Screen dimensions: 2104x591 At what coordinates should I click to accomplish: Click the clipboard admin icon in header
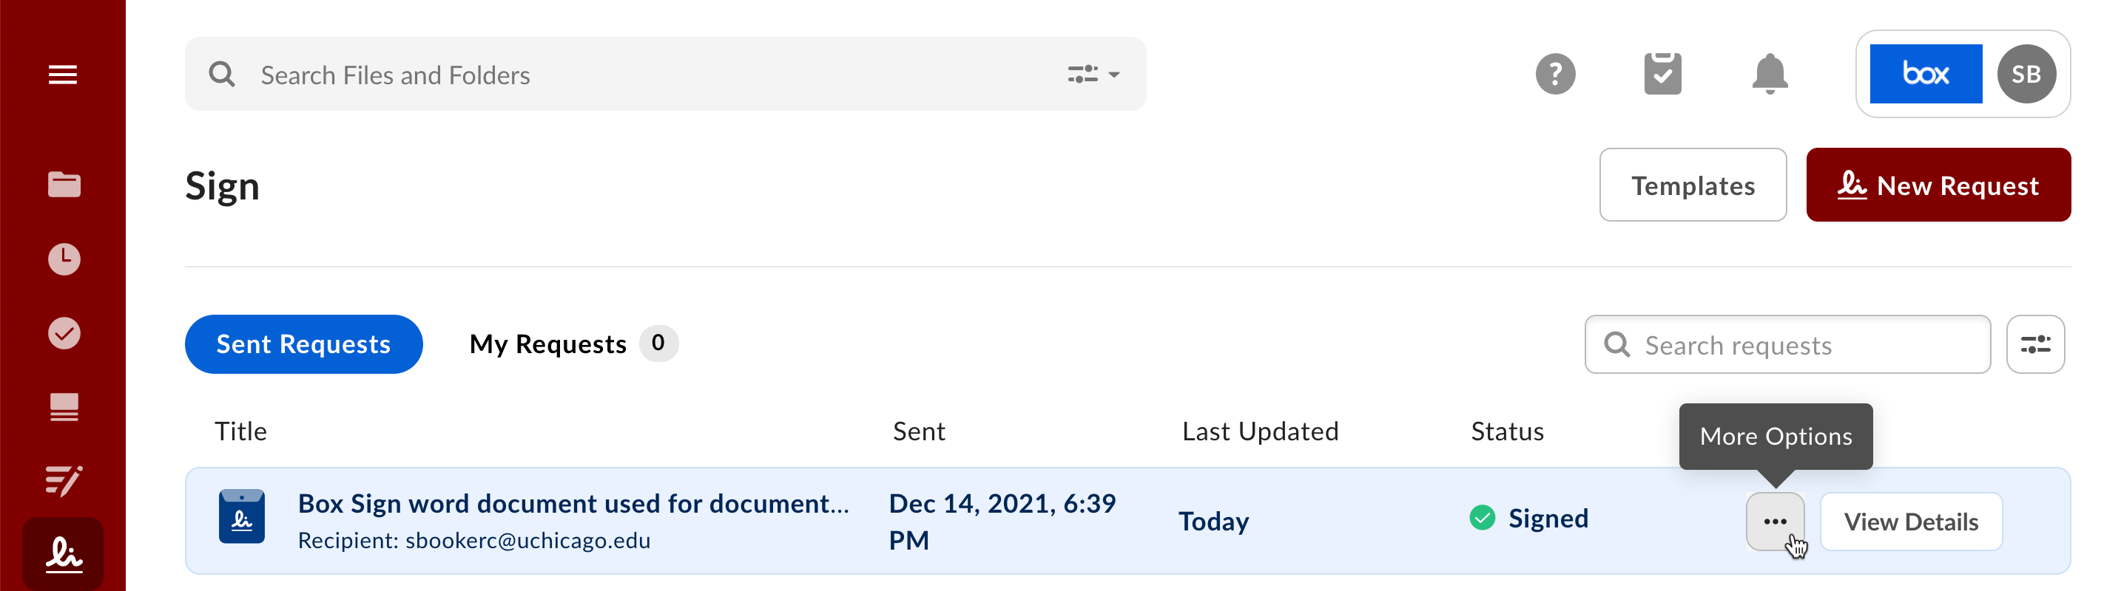1663,74
